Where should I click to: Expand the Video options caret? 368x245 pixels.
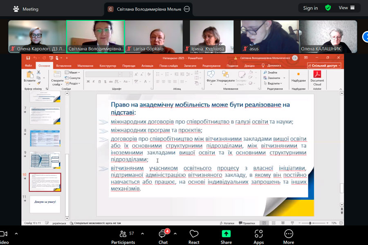16,234
